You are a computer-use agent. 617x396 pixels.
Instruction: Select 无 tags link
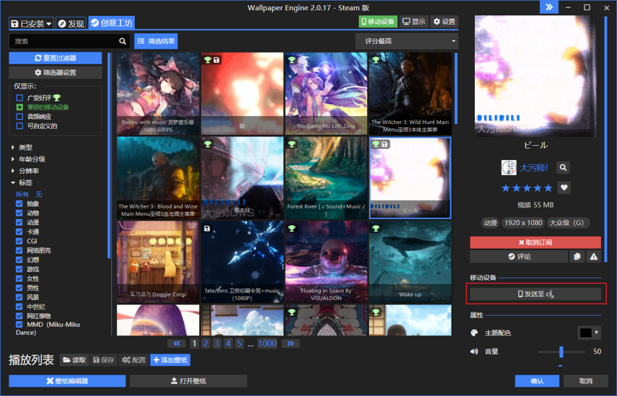click(39, 194)
